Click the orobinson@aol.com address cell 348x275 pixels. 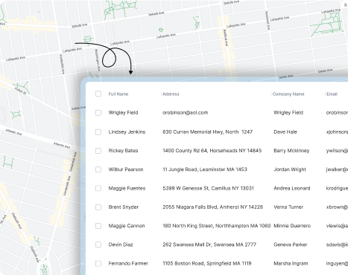click(x=186, y=113)
